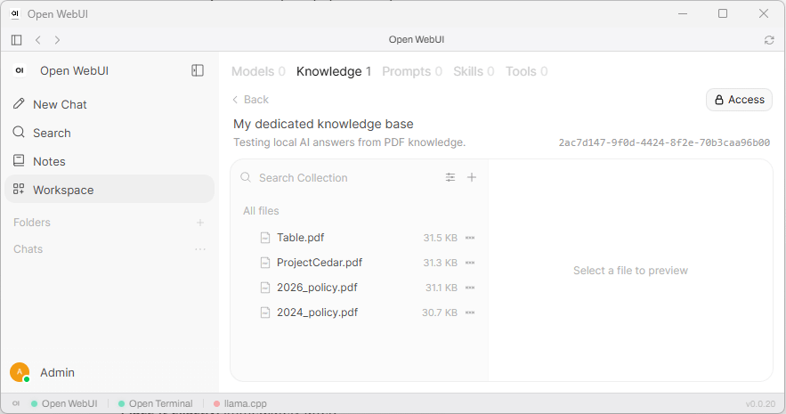Open Workspace from the sidebar
Viewport: 786px width, 414px height.
109,190
